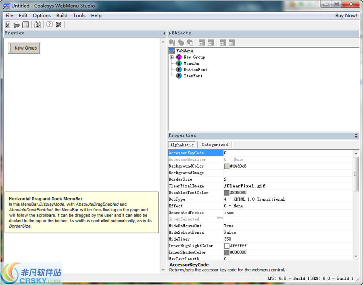The image size is (363, 285).
Task: Click the move down arrow icon in Objects toolbar
Action: click(232, 43)
